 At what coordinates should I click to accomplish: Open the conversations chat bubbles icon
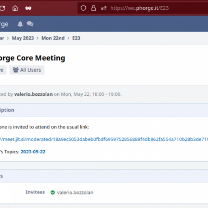click(x=30, y=24)
